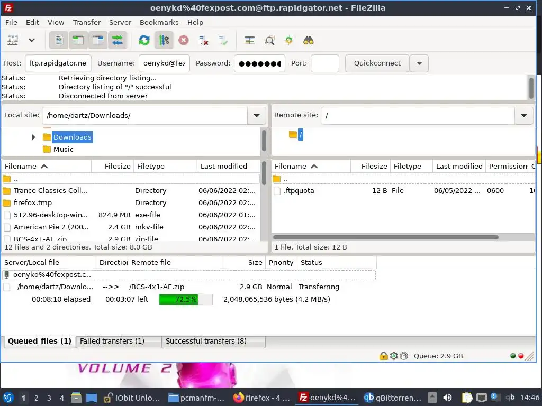Toggle transfer queue display
The image size is (542, 406).
[117, 40]
